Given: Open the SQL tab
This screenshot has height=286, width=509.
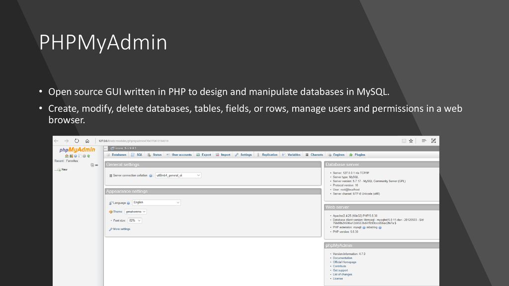Looking at the screenshot, I should click(137, 155).
